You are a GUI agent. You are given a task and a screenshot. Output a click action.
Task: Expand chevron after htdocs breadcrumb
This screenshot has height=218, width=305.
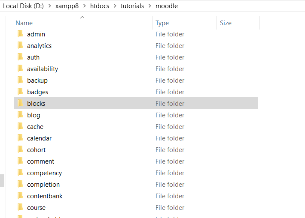(x=115, y=6)
